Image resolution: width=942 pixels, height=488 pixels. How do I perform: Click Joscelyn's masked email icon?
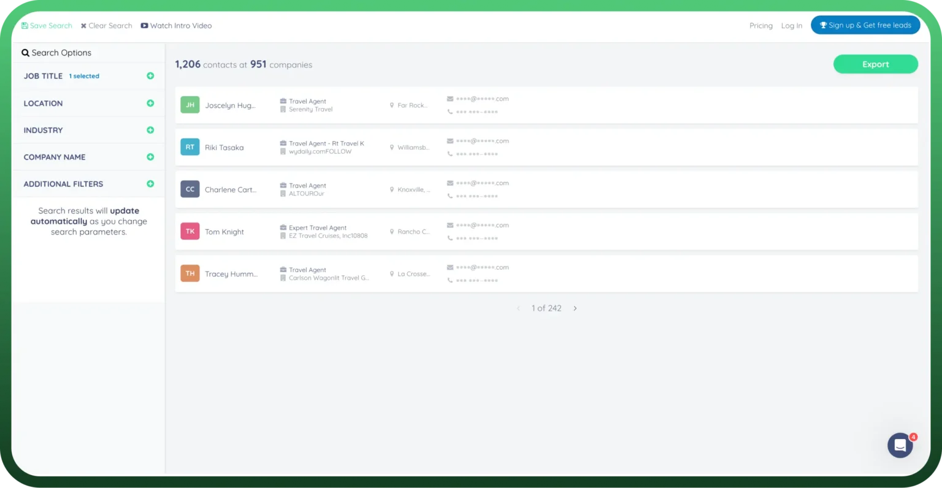point(450,99)
